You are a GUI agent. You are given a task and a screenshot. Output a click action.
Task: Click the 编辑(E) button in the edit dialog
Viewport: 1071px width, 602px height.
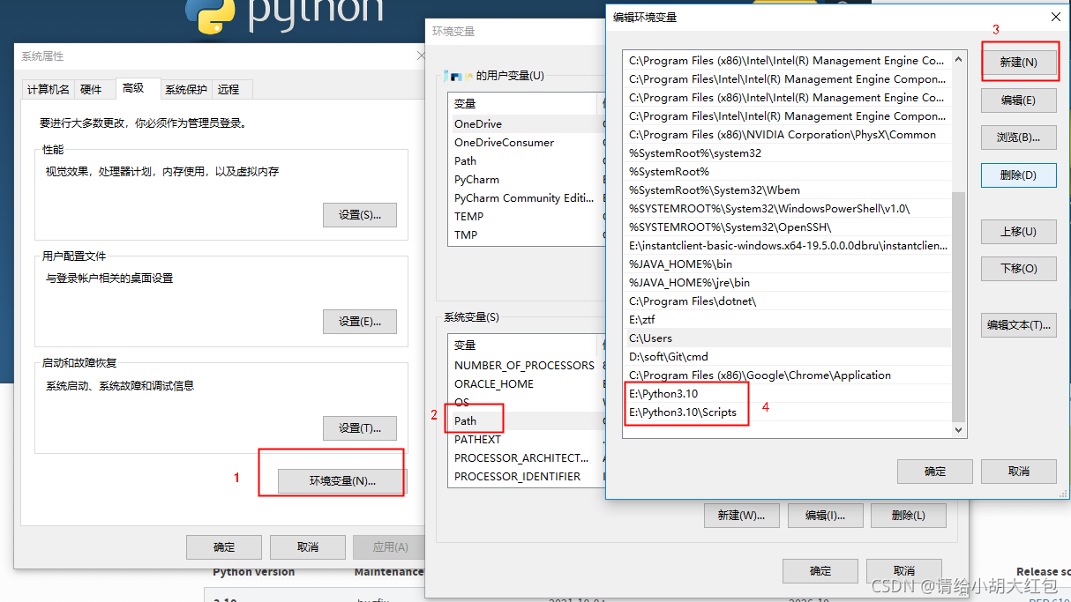point(1018,100)
